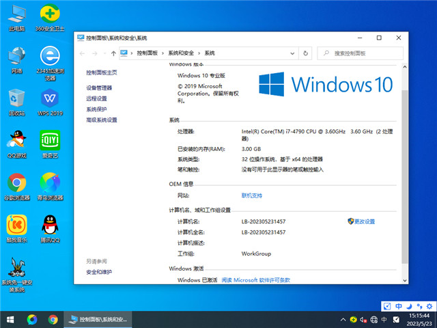Switch 中 language mode in IME toolbar
437x328 pixels.
[x=399, y=306]
